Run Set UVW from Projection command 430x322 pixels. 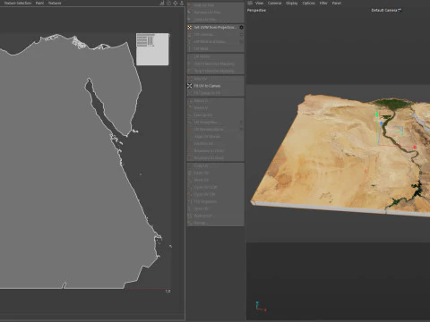click(214, 28)
